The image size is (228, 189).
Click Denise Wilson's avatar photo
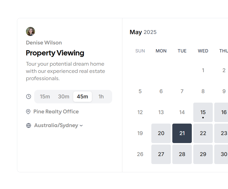(30, 31)
